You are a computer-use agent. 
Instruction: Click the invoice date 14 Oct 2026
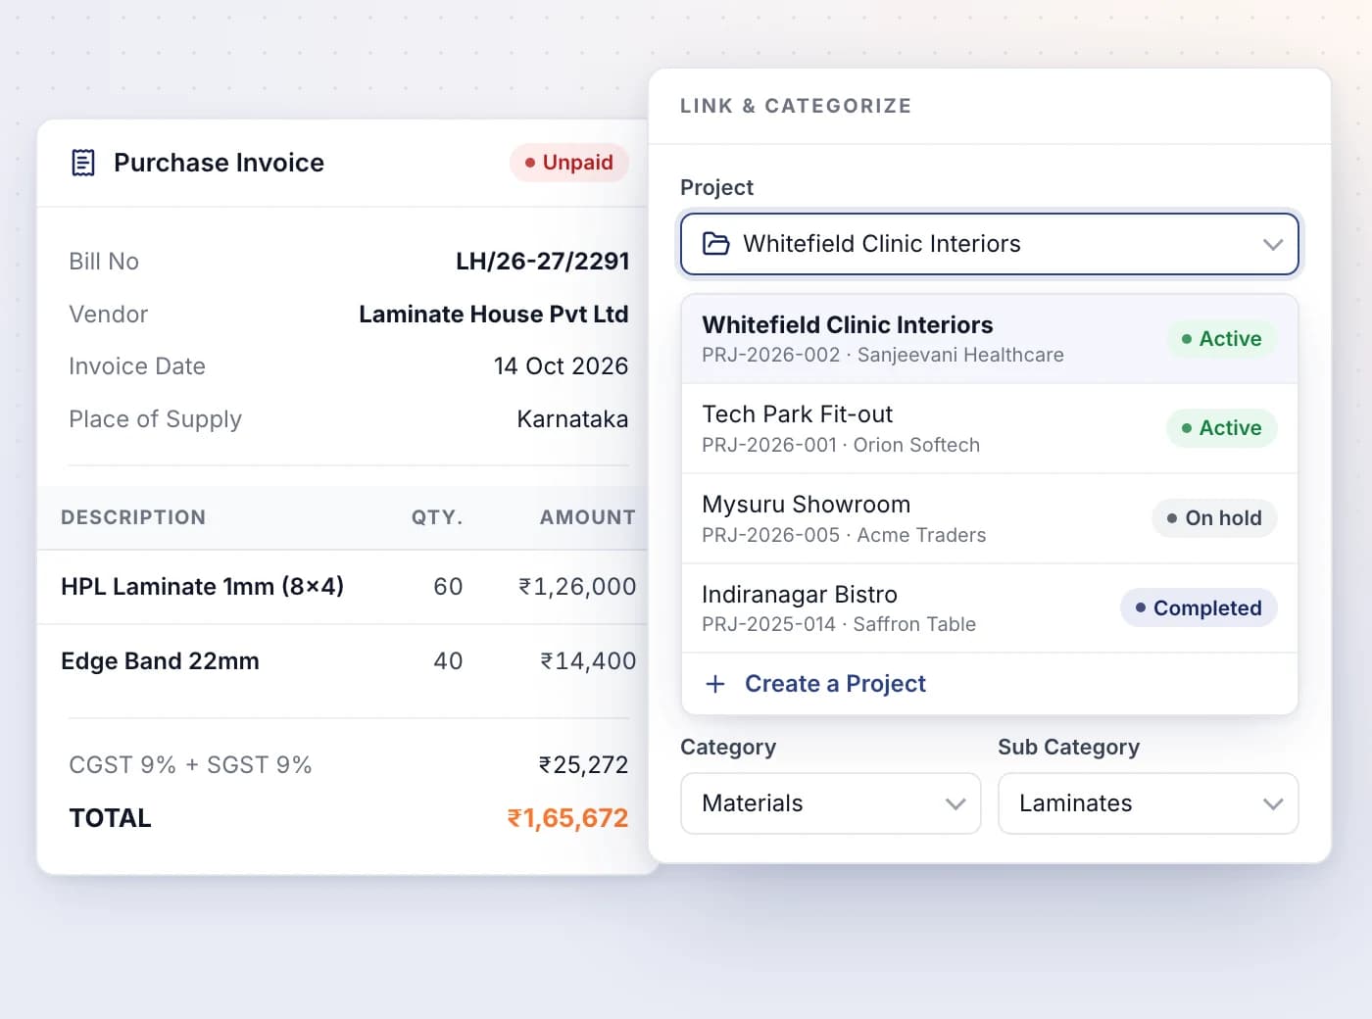click(562, 366)
